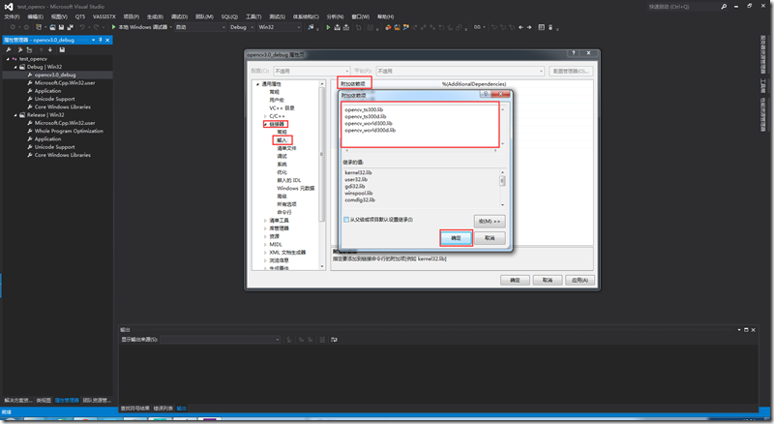Select Whole Program Optimization property sheet
The image size is (774, 424).
(x=69, y=131)
